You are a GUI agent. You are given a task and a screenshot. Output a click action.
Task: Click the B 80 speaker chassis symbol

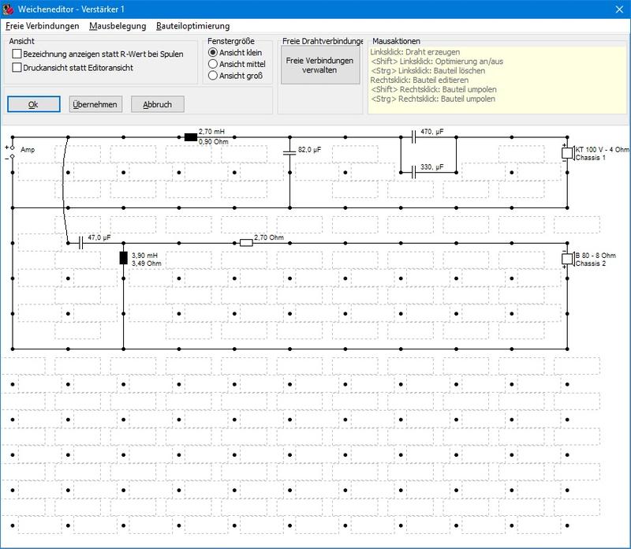pyautogui.click(x=566, y=259)
